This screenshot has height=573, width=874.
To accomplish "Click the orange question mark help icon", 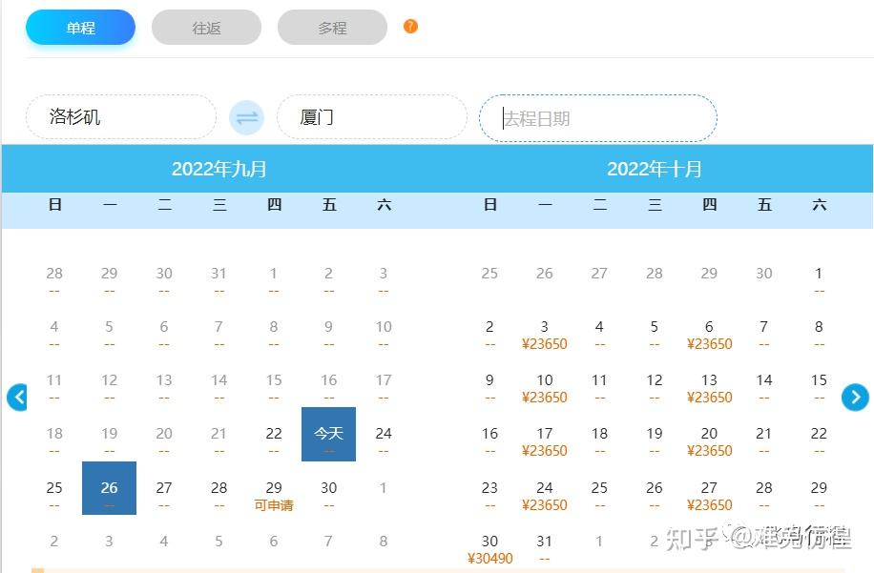I will click(x=410, y=26).
